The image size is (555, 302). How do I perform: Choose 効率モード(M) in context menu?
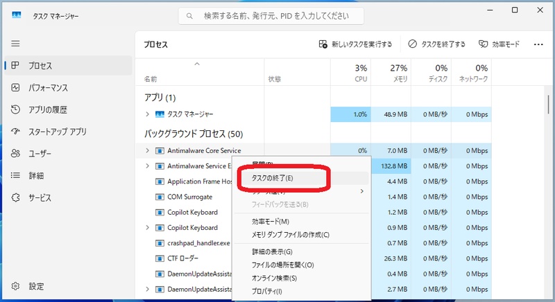click(302, 222)
